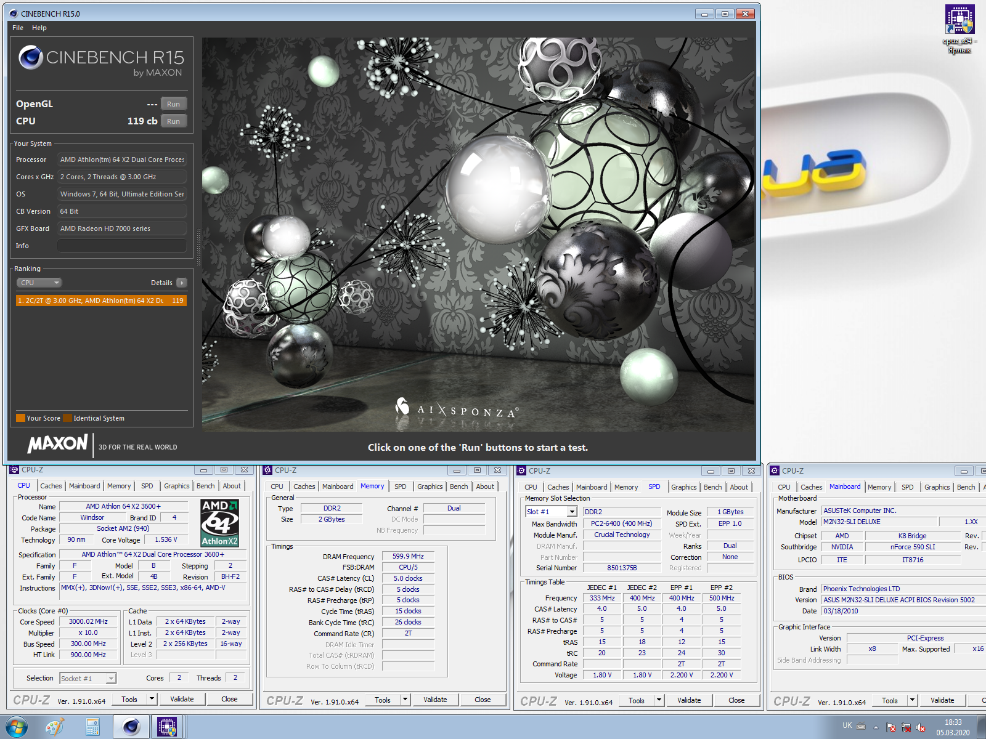Click Close in CPU-Z SPD window
The height and width of the screenshot is (739, 986).
(x=736, y=700)
